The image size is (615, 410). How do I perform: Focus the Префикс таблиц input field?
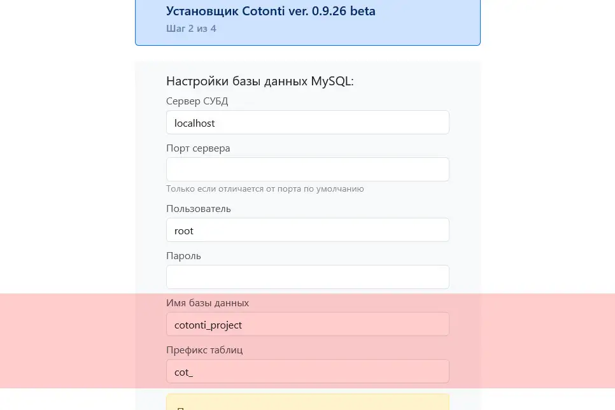(x=307, y=371)
